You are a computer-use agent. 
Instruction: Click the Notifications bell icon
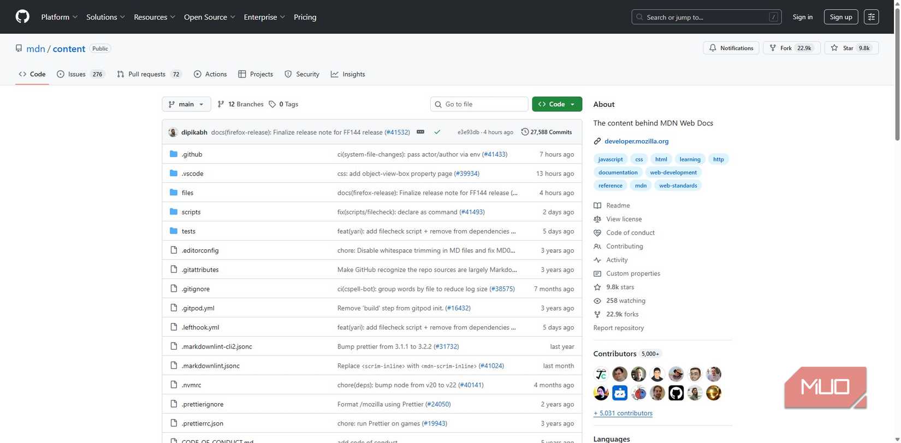(x=713, y=48)
